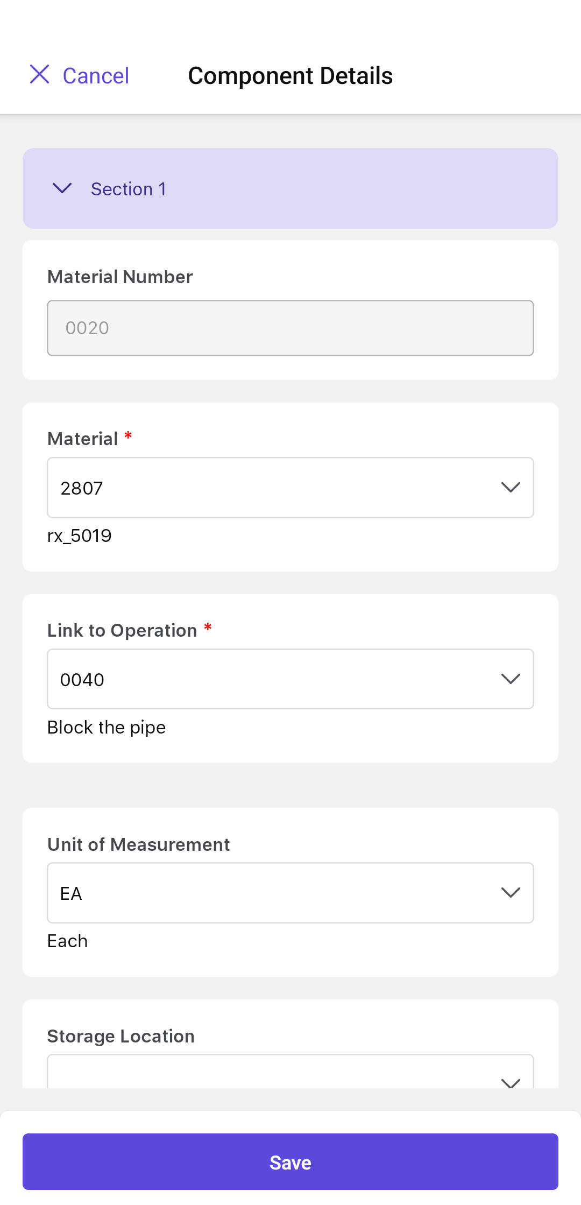Image resolution: width=581 pixels, height=1205 pixels.
Task: Click the Block the pipe description
Action: [x=107, y=728]
